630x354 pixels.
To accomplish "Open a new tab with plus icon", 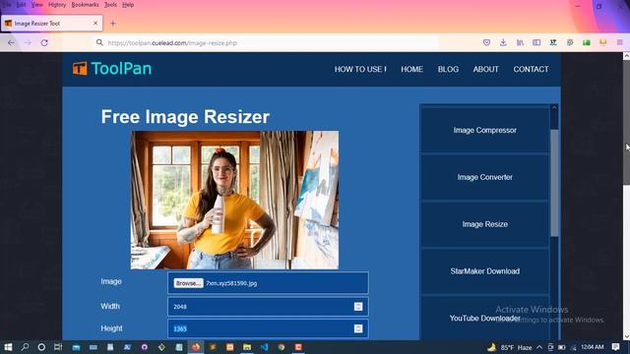I will (x=113, y=24).
